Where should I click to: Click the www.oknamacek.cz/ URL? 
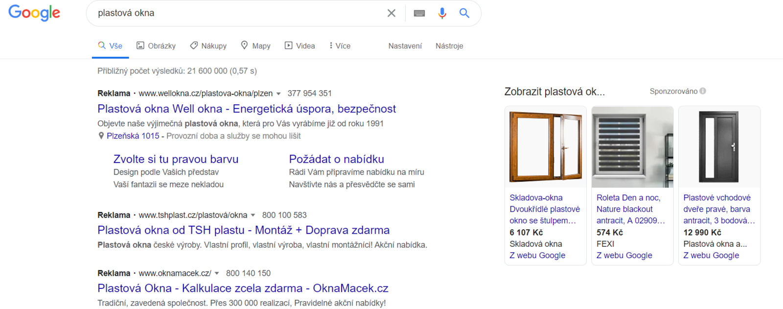(175, 273)
